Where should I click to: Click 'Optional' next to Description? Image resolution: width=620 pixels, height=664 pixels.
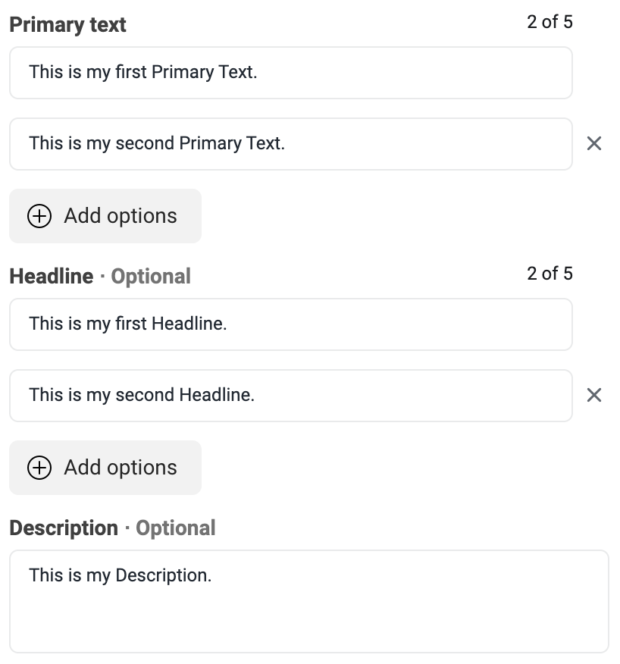(175, 528)
